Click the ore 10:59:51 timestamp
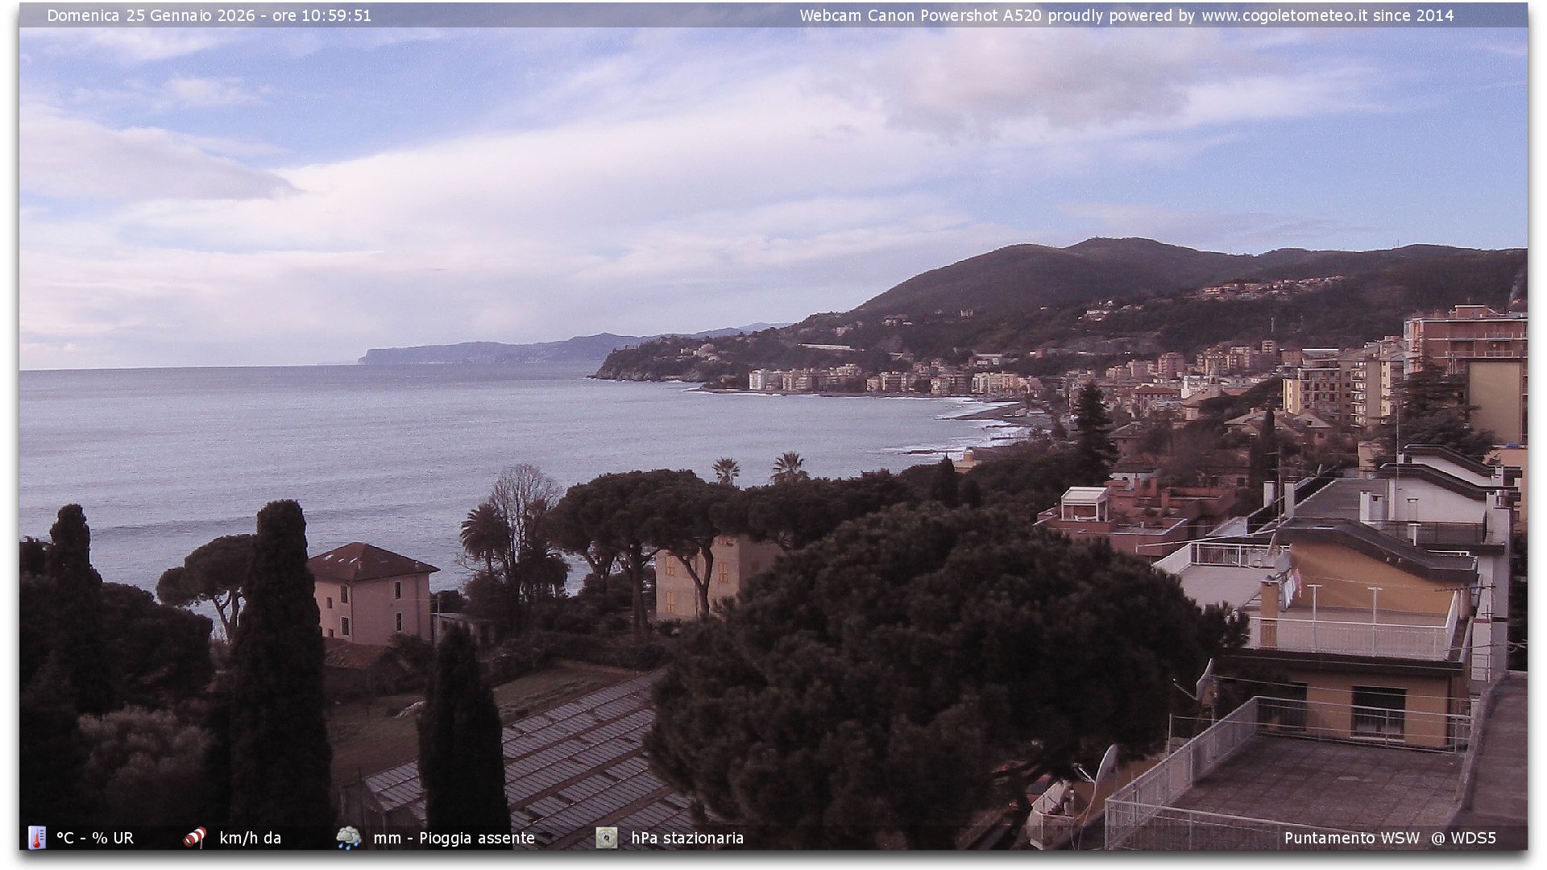The image size is (1547, 870). 321,15
